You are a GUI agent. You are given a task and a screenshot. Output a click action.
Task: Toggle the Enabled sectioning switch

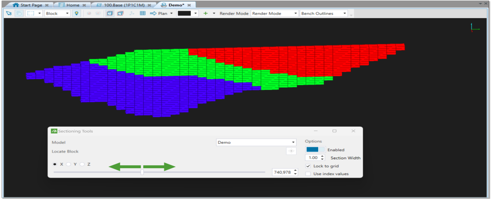tap(316, 150)
